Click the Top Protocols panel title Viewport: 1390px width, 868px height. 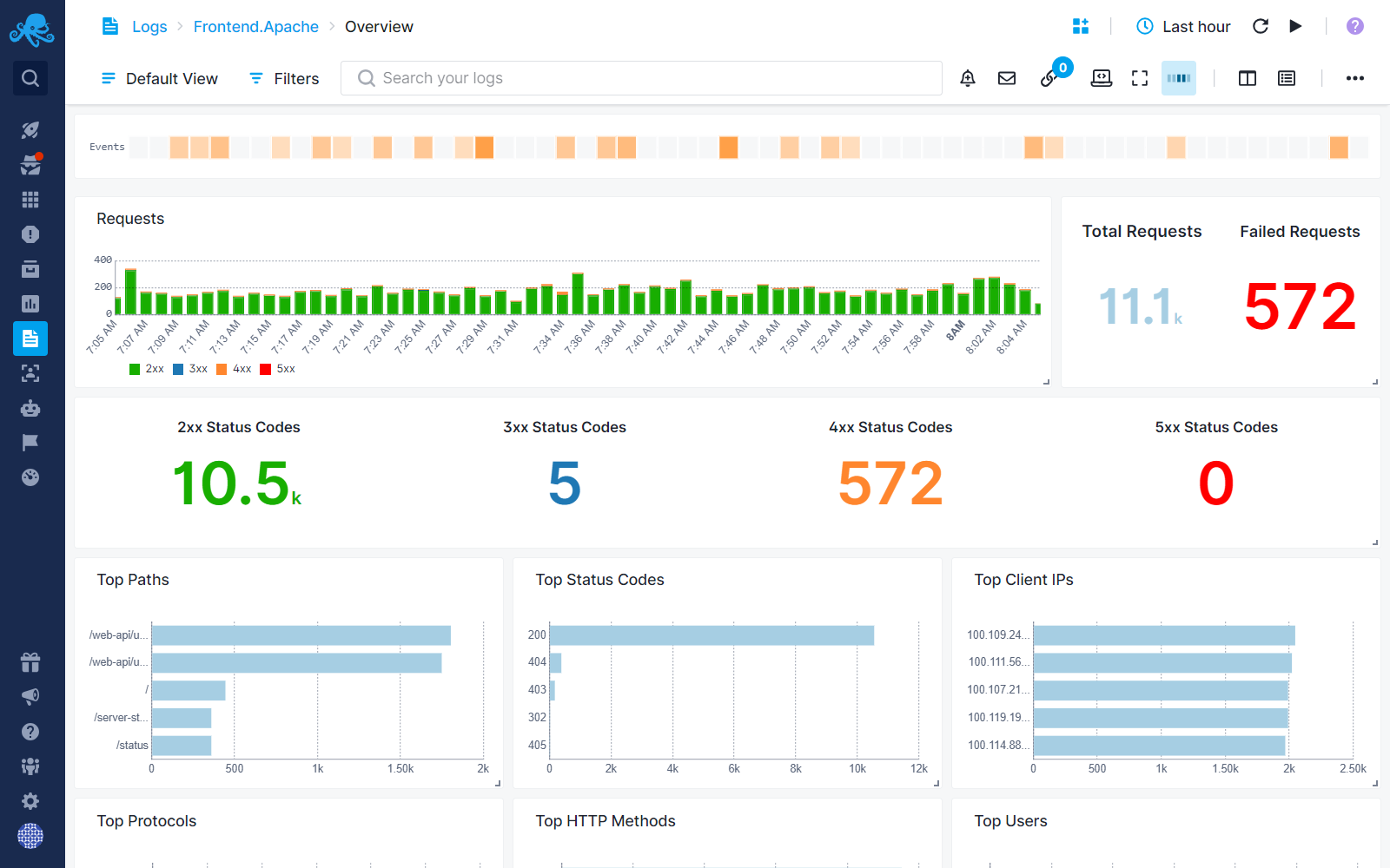point(147,821)
